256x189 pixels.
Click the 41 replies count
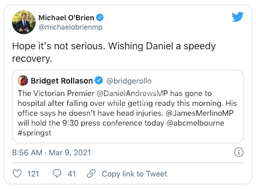point(72,174)
